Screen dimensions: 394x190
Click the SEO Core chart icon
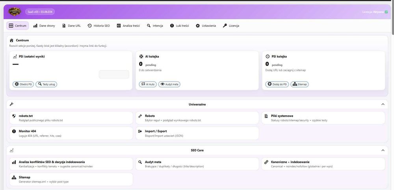(11, 150)
